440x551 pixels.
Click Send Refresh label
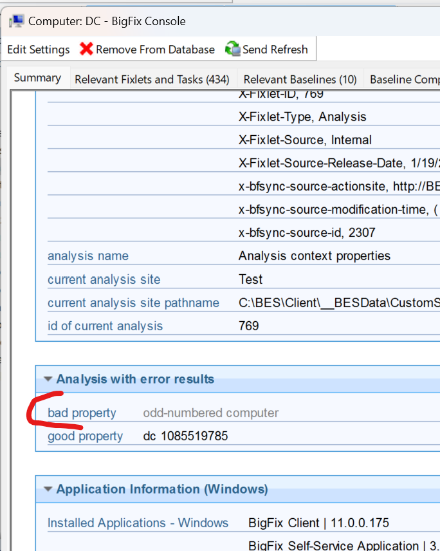275,50
